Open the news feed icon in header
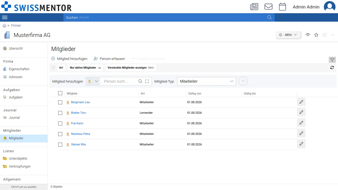Image resolution: width=338 pixels, height=190 pixels. 254,7
